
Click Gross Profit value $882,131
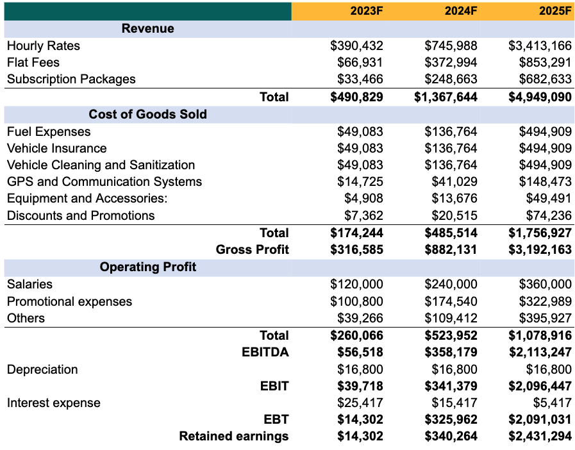click(x=451, y=250)
